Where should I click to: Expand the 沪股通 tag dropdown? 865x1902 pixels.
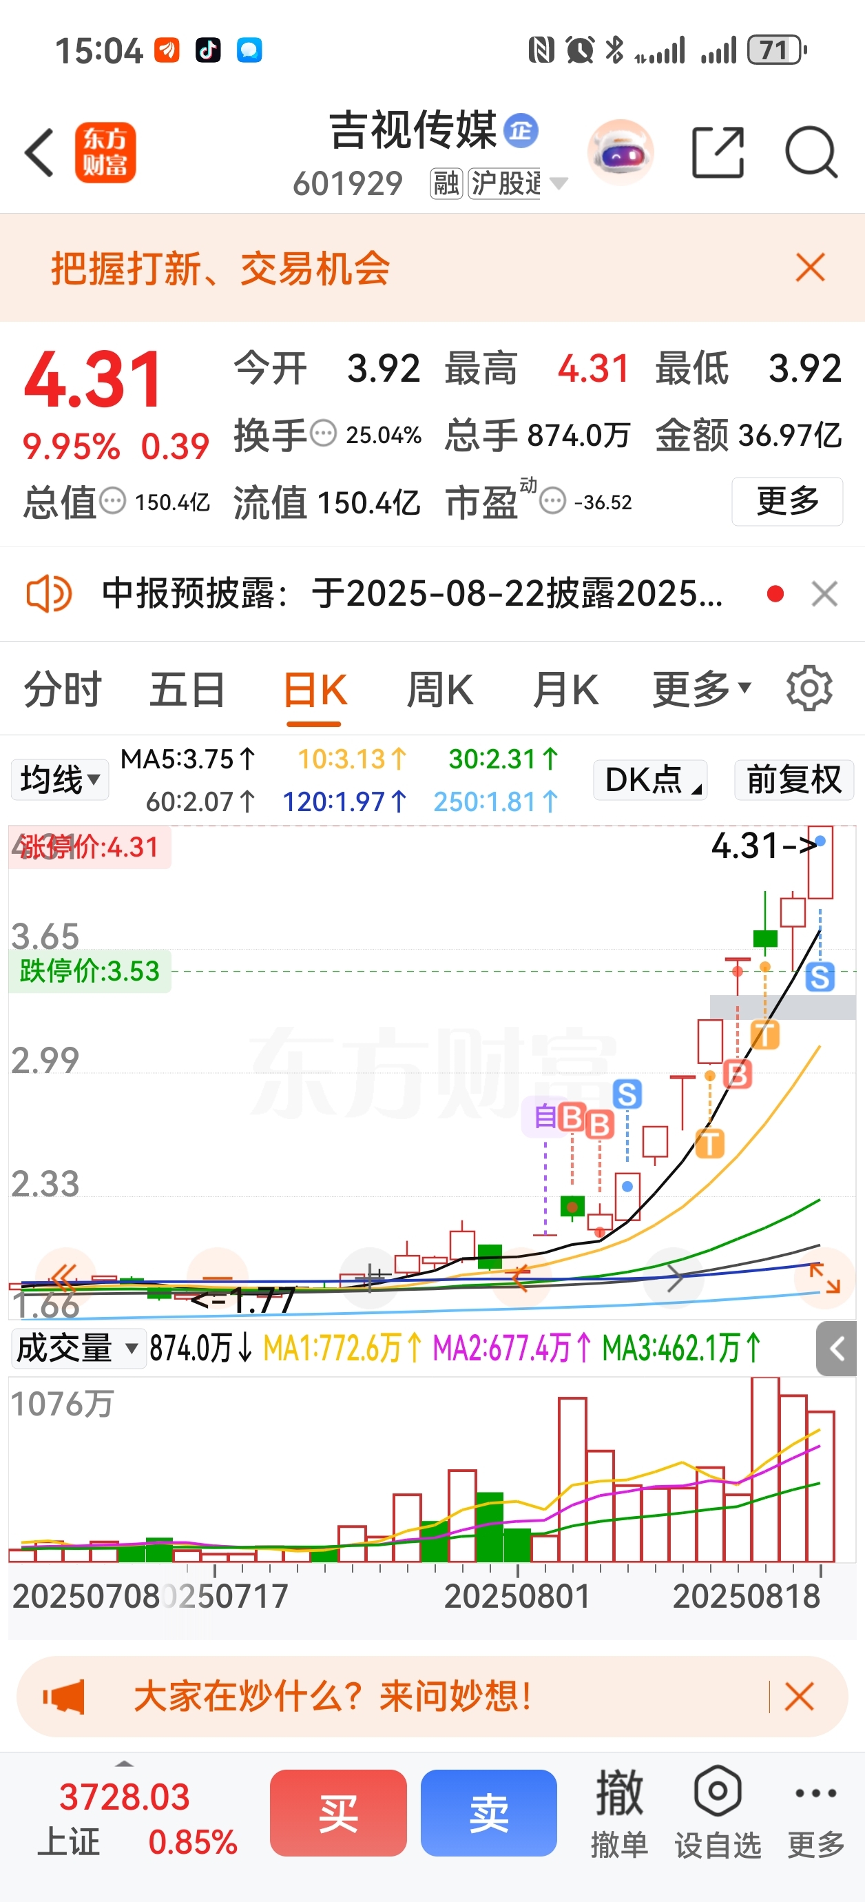click(559, 183)
